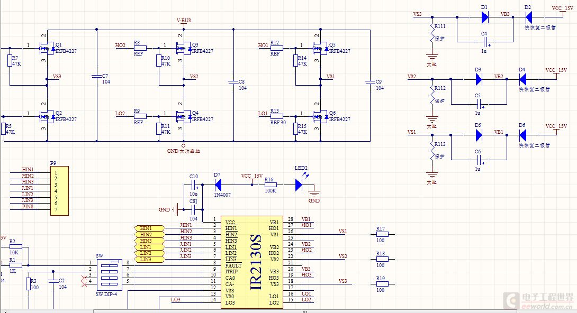Image resolution: width=577 pixels, height=313 pixels.
Task: Click yellow LIN3 port
Action: [149, 260]
